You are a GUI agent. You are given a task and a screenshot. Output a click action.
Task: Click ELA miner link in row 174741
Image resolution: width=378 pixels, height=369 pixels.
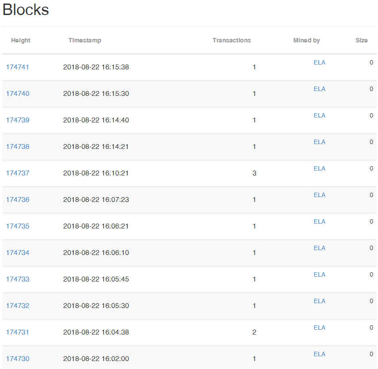[319, 62]
